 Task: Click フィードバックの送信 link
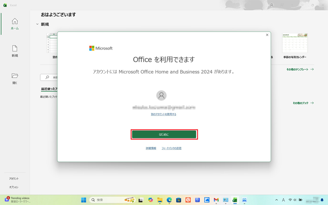[171, 148]
